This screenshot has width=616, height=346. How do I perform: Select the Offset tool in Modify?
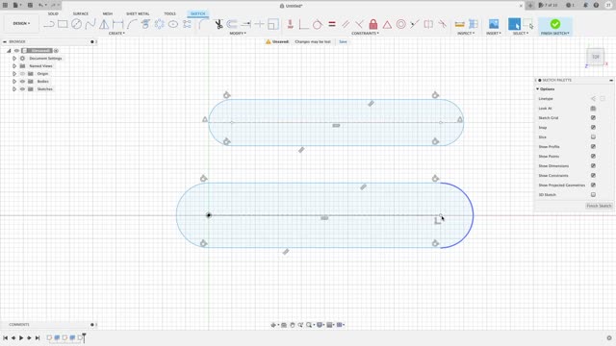(232, 24)
